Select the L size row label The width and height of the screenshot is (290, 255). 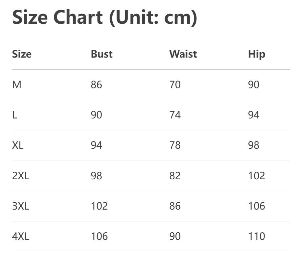(15, 115)
